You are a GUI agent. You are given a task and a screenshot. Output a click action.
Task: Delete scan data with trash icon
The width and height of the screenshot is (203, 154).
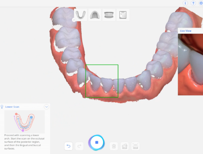tap(114, 146)
